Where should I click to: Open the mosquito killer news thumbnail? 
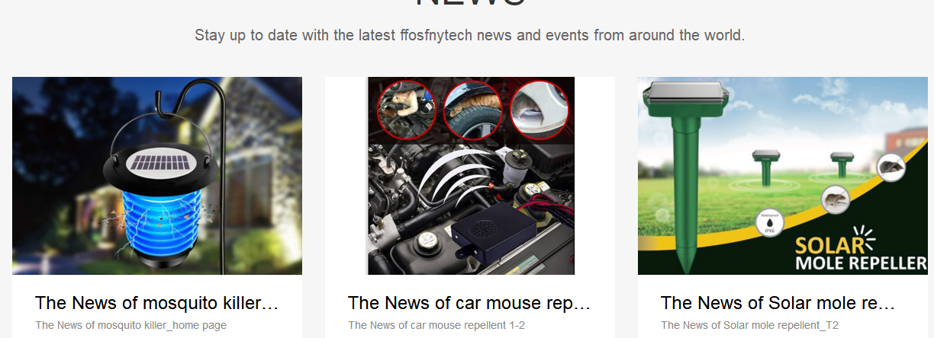(157, 176)
